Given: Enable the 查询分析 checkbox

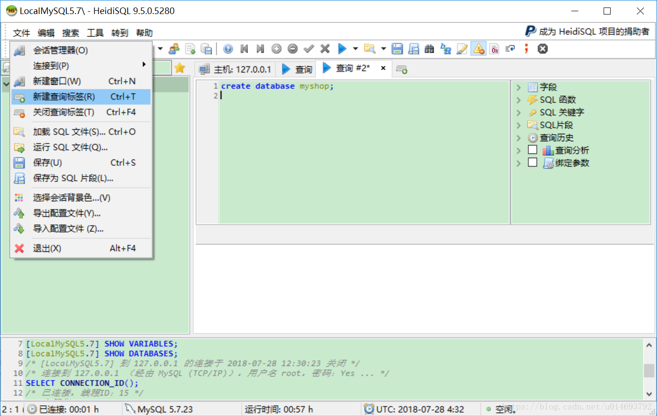Looking at the screenshot, I should pyautogui.click(x=532, y=150).
